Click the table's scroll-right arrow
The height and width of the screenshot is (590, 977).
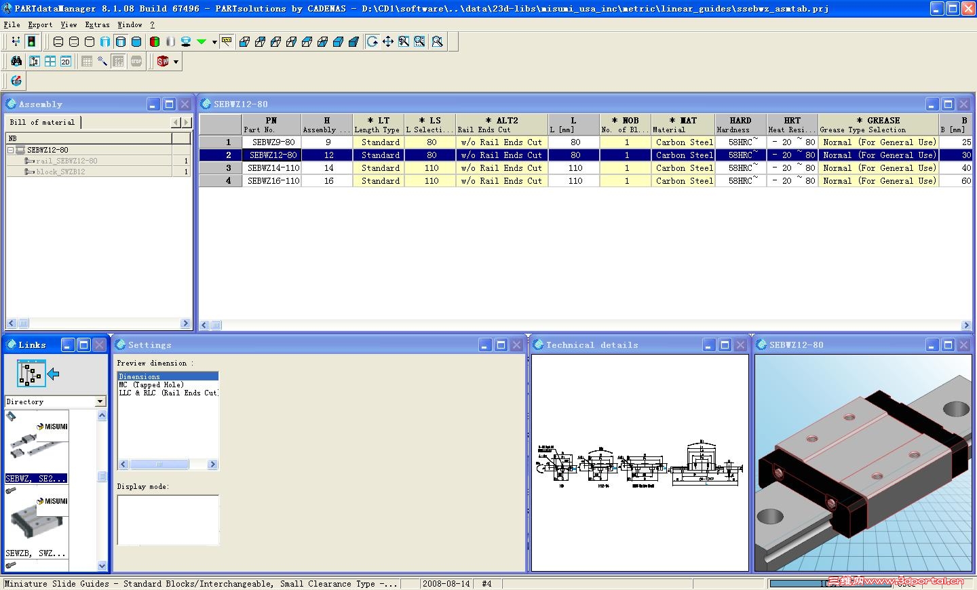966,325
